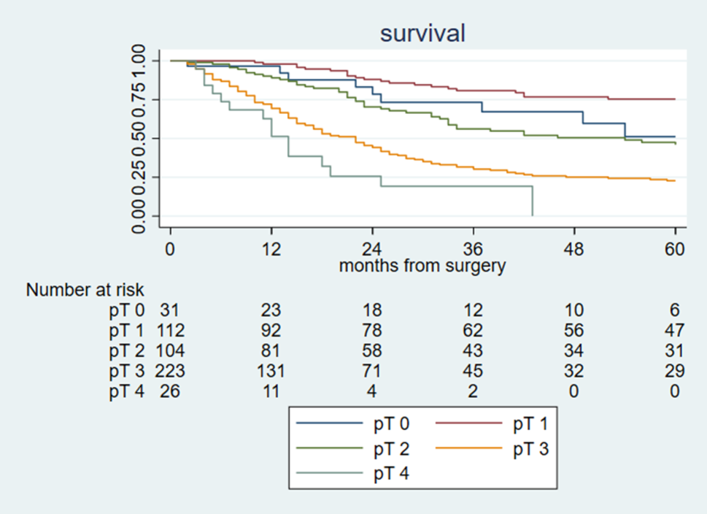707x514 pixels.
Task: Click the value 131 in the risk table
Action: tap(271, 371)
